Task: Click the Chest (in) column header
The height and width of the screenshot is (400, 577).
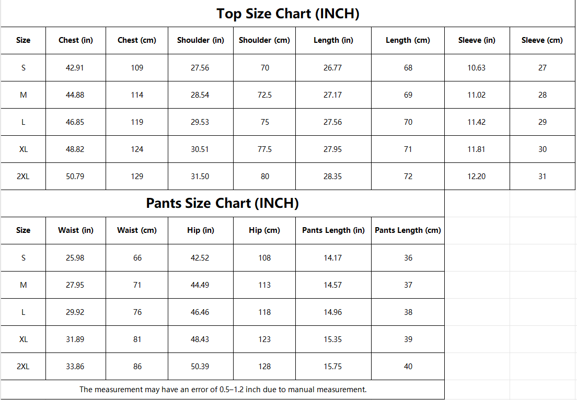Action: pos(76,40)
